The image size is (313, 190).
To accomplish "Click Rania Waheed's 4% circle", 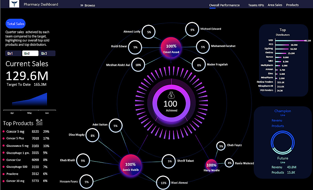I will click(x=229, y=163).
